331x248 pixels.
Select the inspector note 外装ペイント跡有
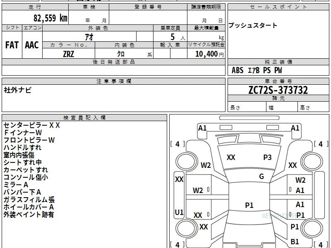pos(29,215)
